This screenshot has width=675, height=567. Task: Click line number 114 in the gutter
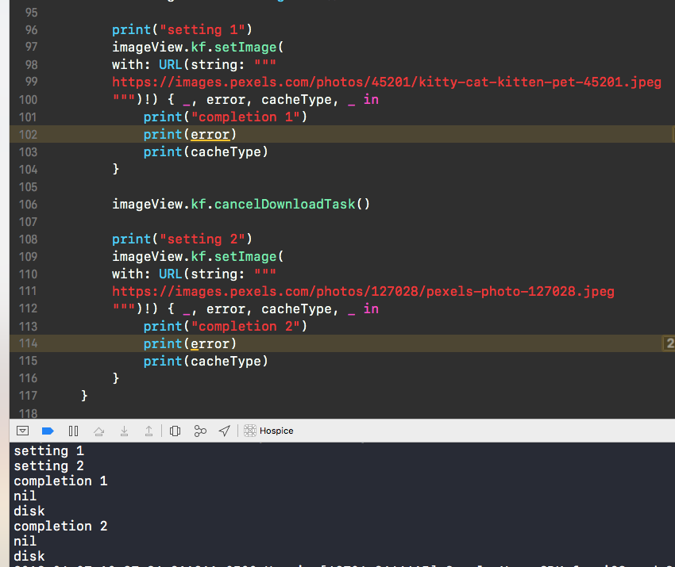pos(28,343)
